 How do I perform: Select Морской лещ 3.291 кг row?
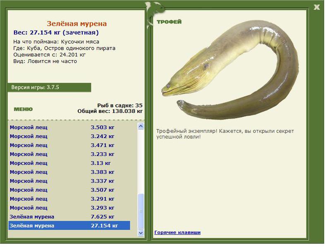click(69, 199)
